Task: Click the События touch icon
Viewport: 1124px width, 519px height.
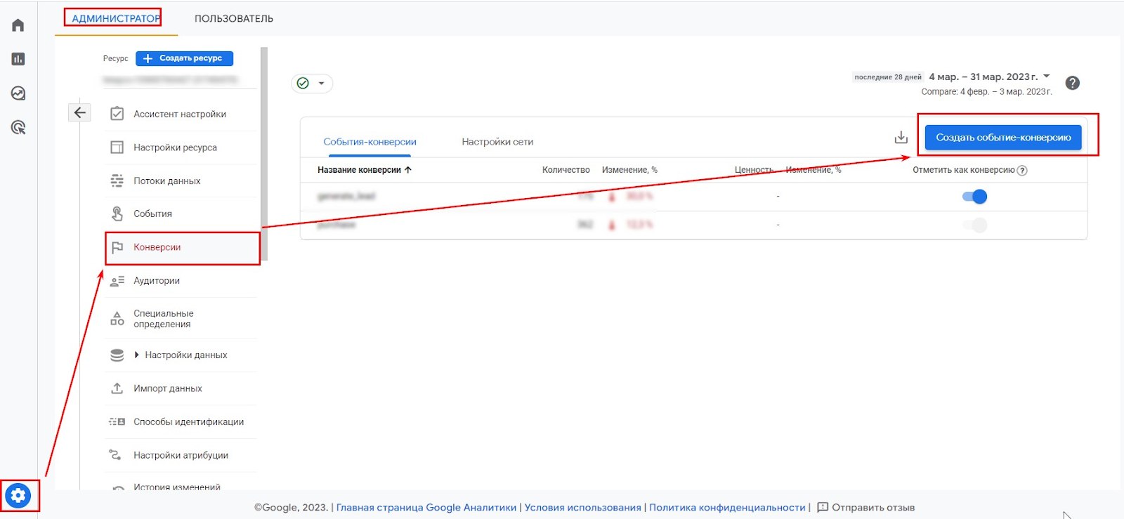Action: [117, 213]
